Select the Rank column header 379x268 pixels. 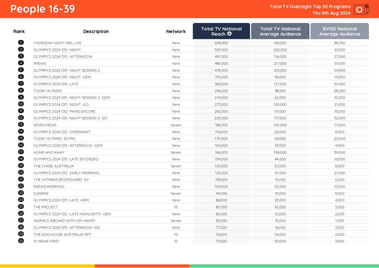19,31
